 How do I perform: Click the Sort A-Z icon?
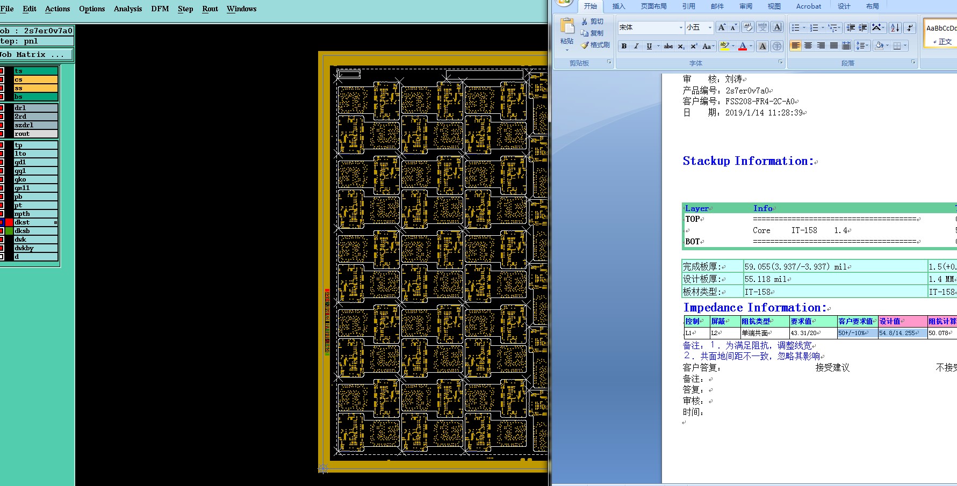[895, 27]
